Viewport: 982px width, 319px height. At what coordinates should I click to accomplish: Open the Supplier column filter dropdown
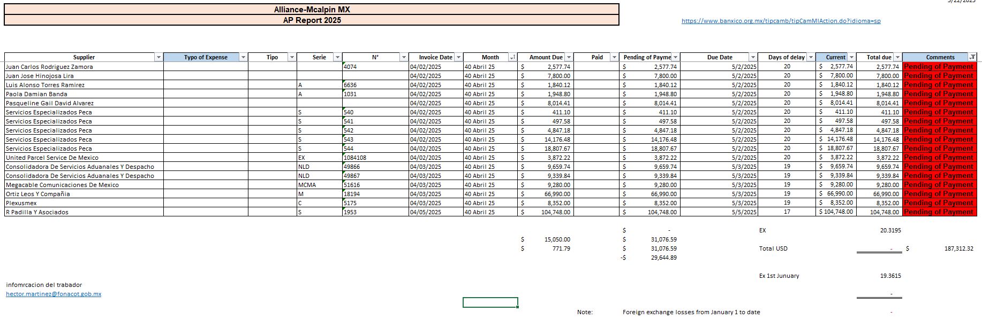(158, 57)
